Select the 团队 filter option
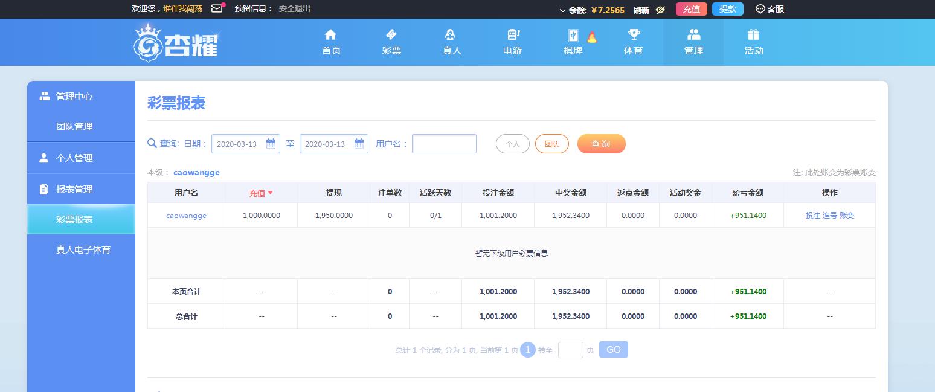935x392 pixels. point(551,144)
